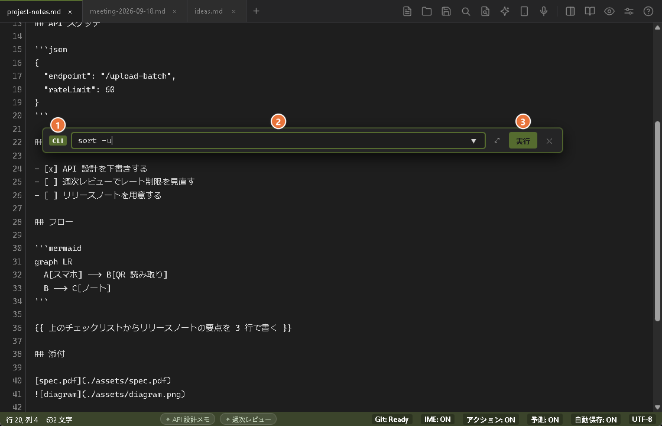Click line number 36 in the gutter
Screen dimensions: 662x426
tap(17, 328)
